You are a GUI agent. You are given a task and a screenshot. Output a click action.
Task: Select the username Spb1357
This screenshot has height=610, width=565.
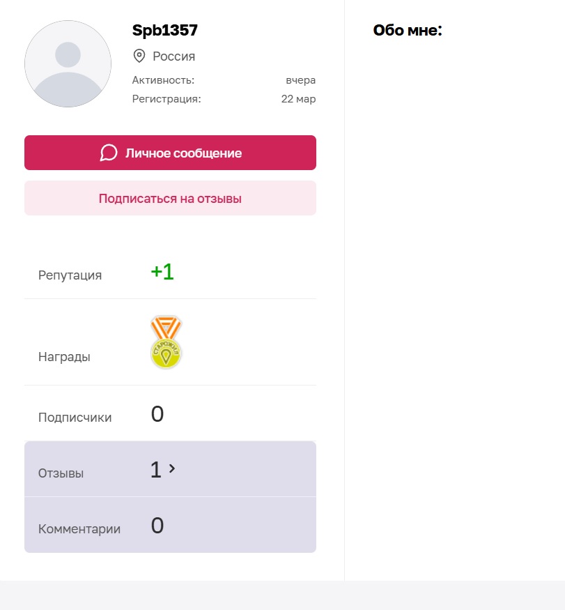(x=165, y=30)
